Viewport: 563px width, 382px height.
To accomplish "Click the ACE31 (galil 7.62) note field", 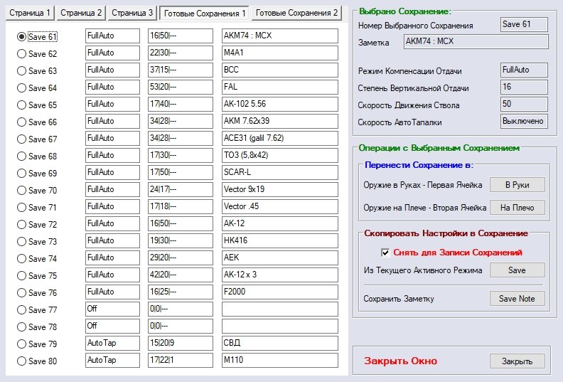I will (x=280, y=138).
